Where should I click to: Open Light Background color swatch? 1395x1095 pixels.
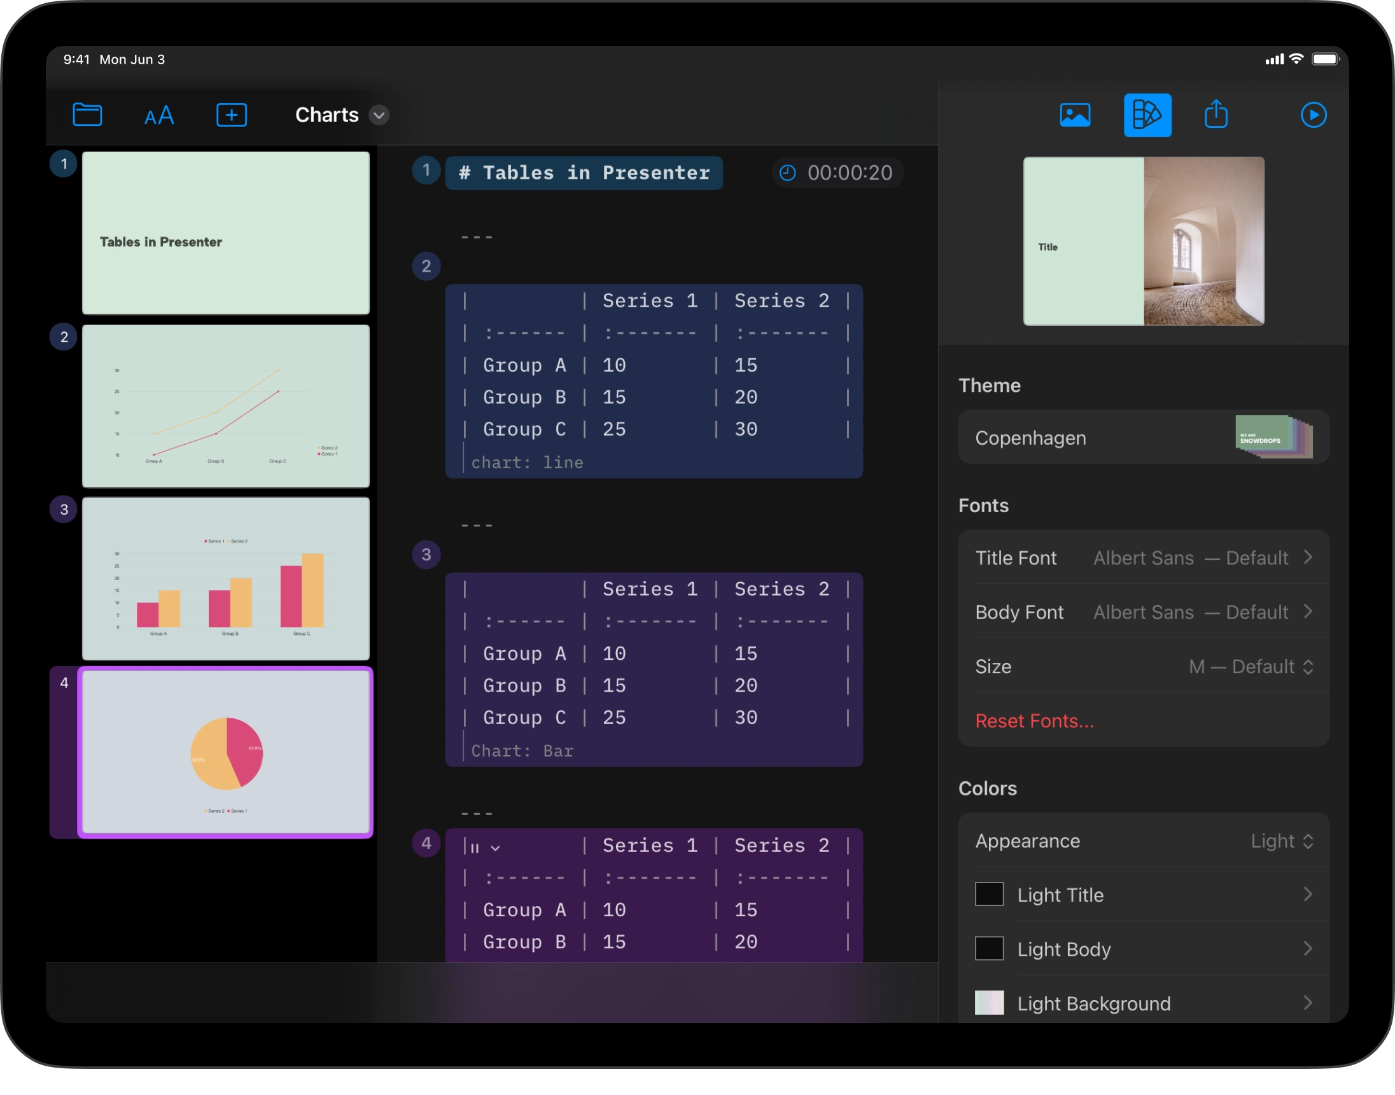988,1003
